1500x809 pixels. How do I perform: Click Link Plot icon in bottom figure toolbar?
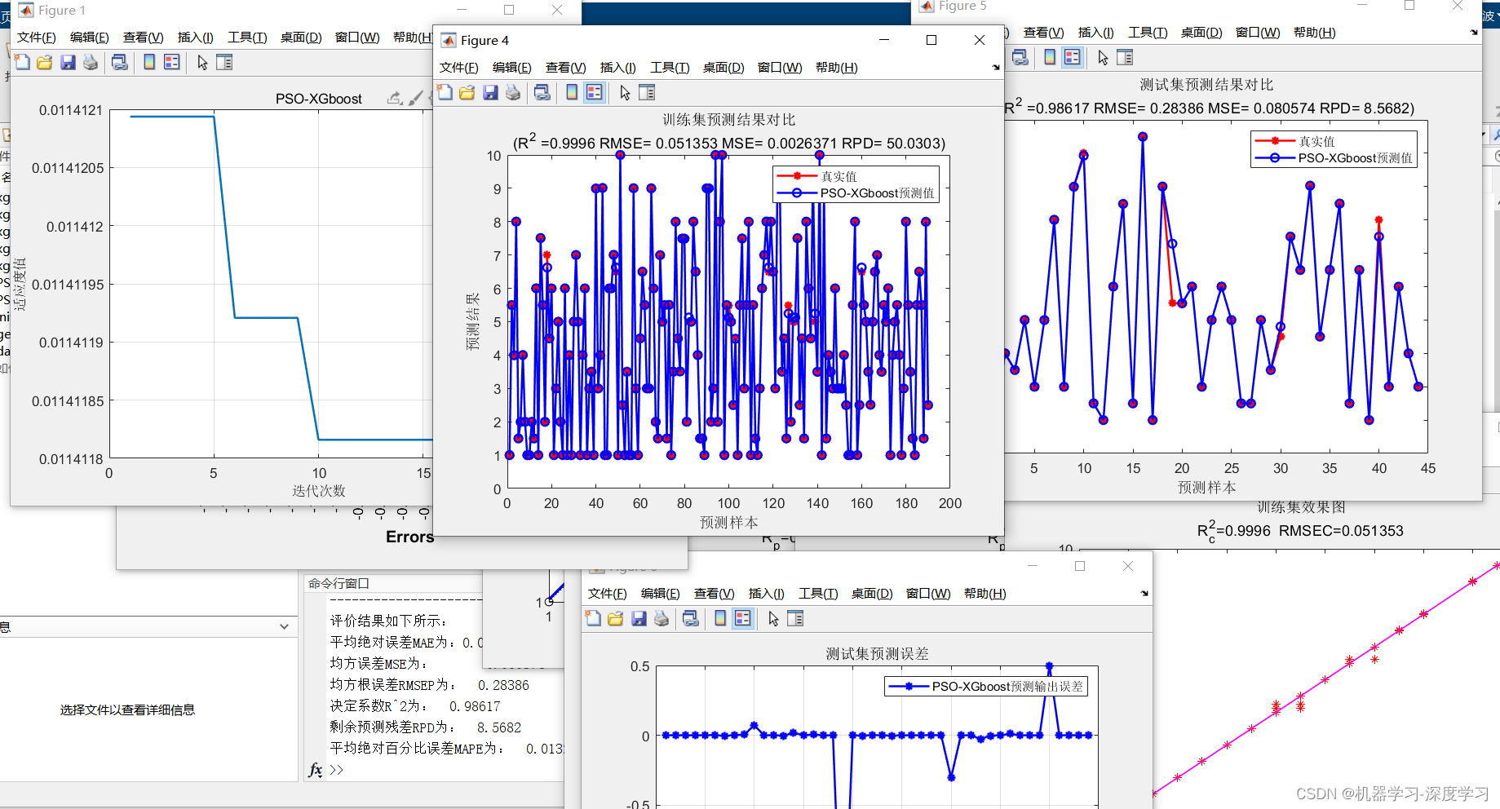pyautogui.click(x=691, y=619)
